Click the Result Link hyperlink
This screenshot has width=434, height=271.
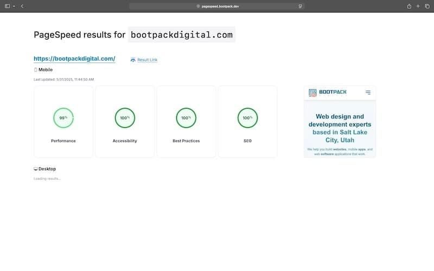pyautogui.click(x=147, y=60)
